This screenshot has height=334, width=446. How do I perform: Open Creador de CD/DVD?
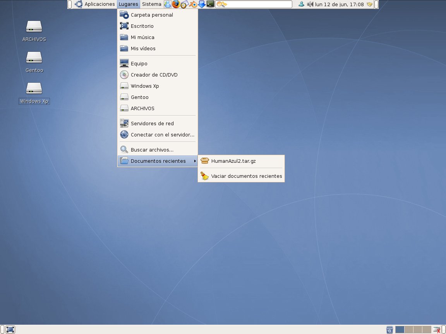click(x=158, y=75)
